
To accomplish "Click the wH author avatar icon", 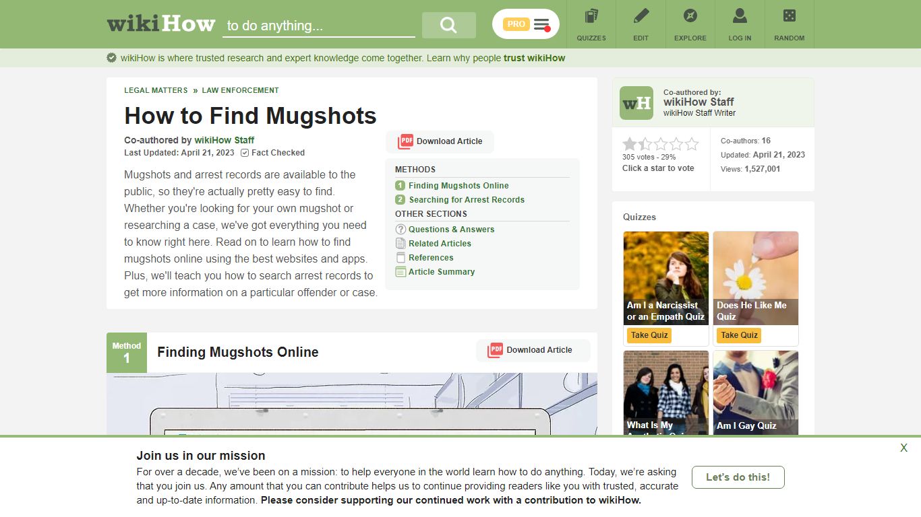I will (636, 103).
